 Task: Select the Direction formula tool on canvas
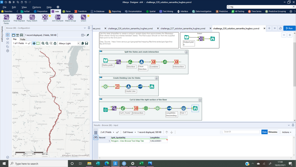130,62
